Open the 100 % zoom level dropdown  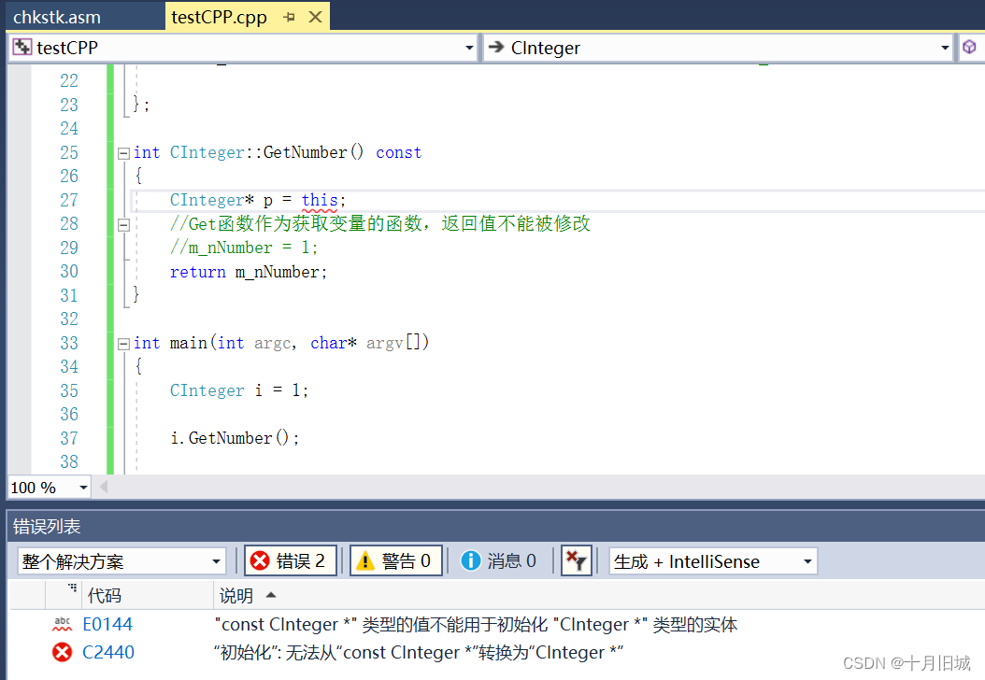click(x=83, y=488)
